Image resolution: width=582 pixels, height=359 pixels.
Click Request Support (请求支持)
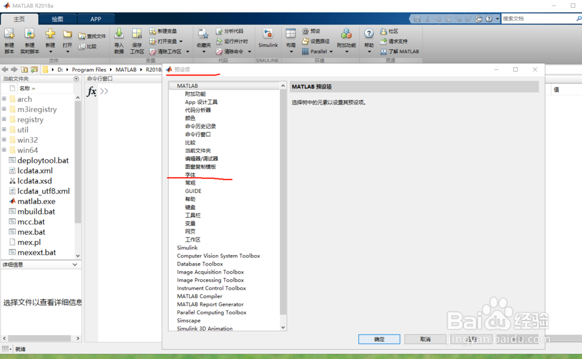(394, 41)
